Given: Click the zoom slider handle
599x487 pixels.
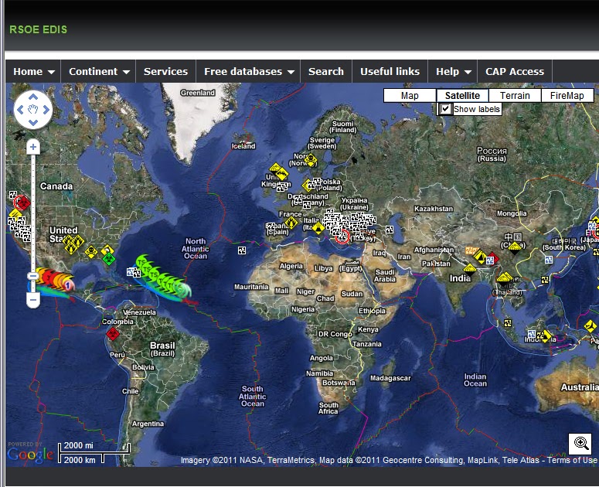Looking at the screenshot, I should click(x=33, y=276).
